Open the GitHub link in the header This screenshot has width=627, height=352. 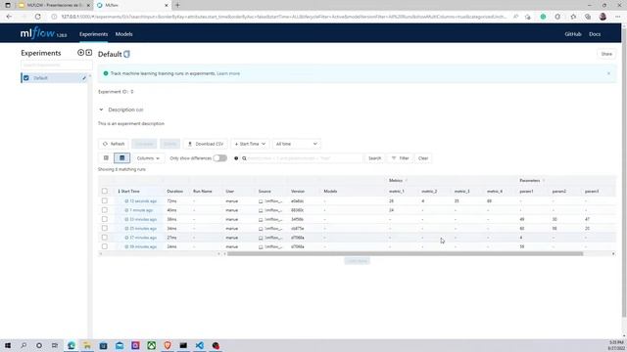tap(572, 34)
